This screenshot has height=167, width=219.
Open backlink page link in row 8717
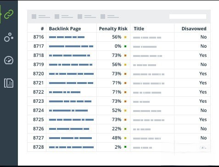click(71, 46)
